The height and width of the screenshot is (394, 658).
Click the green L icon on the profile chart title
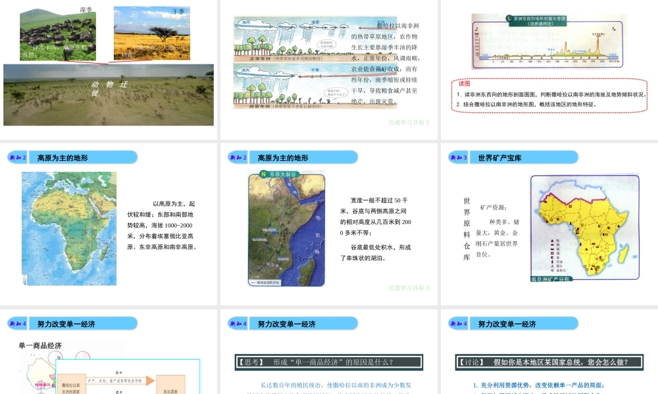coord(508,18)
